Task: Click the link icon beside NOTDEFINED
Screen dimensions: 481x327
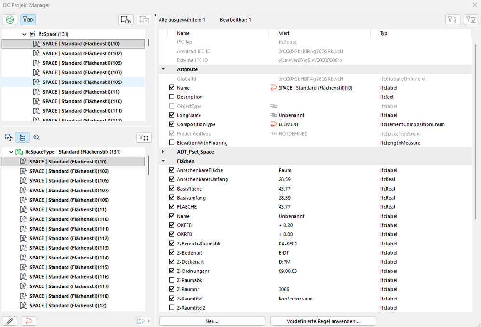Action: click(x=273, y=134)
